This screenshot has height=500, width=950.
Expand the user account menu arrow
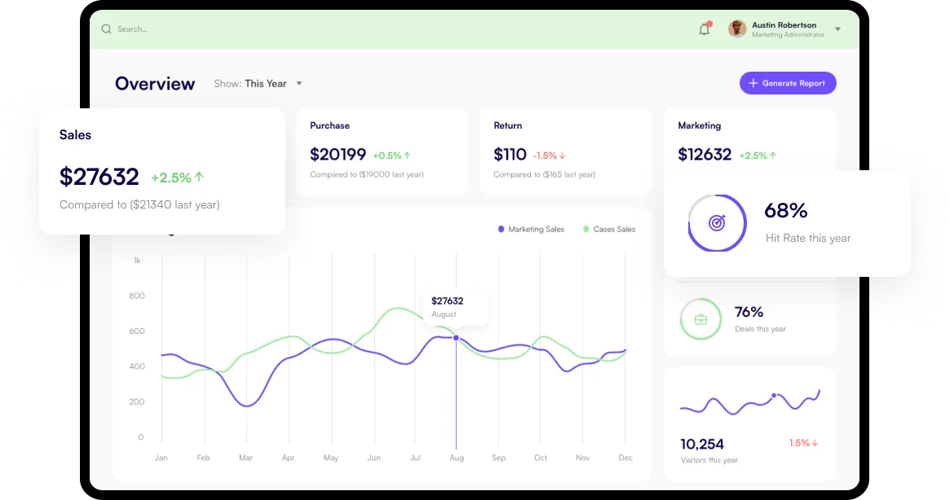[x=837, y=29]
